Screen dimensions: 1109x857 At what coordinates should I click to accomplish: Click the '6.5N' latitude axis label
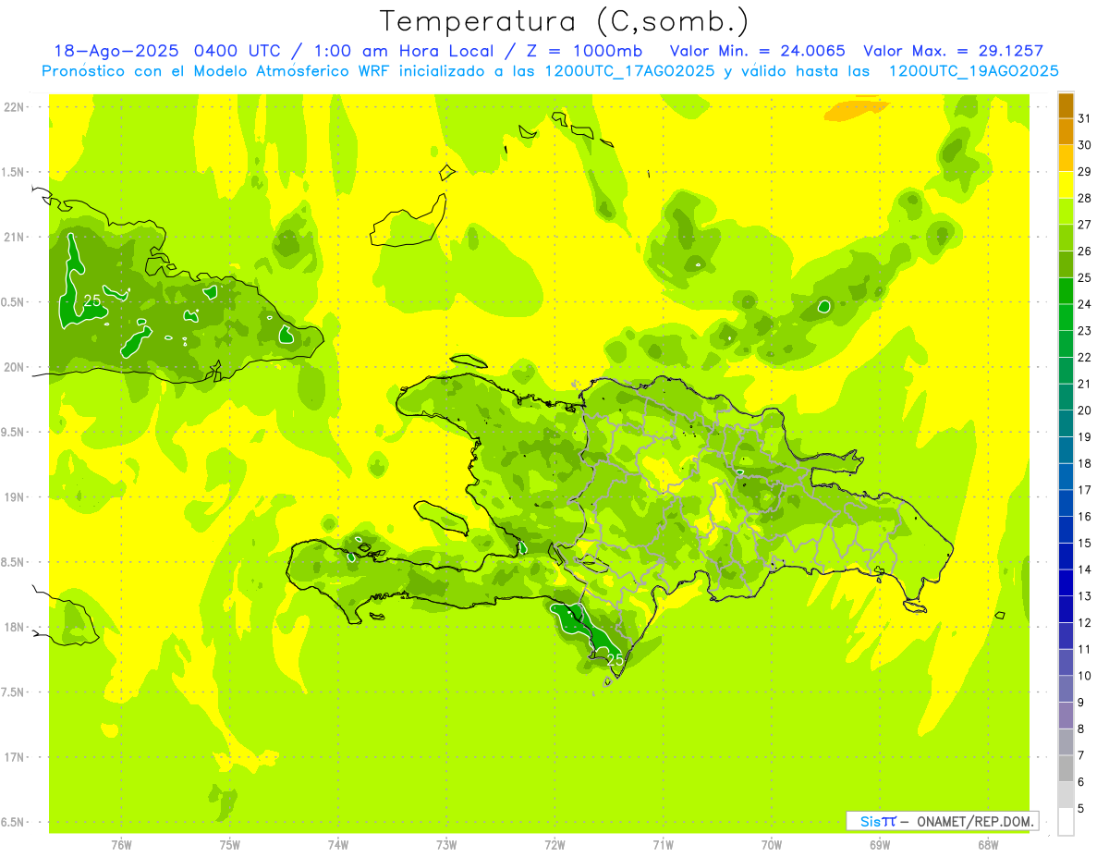[14, 822]
